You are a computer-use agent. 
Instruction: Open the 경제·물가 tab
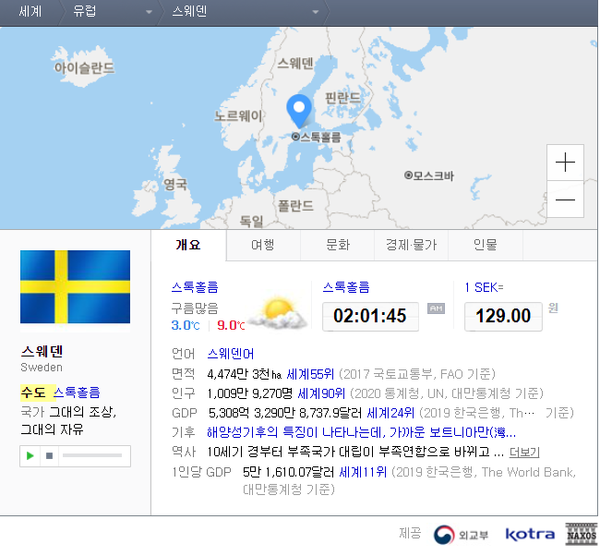pyautogui.click(x=412, y=245)
